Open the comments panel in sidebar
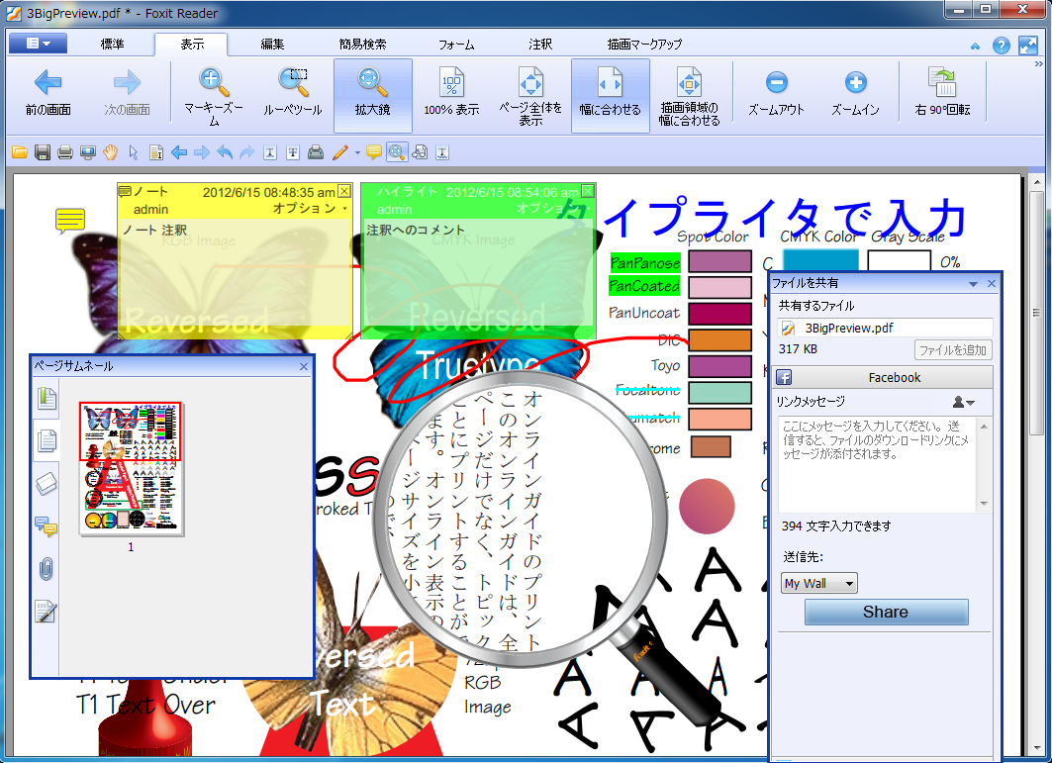Viewport: 1052px width, 763px height. tap(47, 526)
